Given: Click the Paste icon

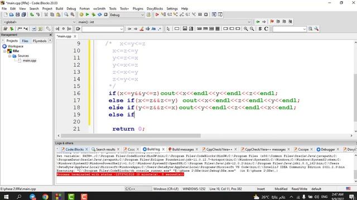Looking at the screenshot, I should [58, 15].
